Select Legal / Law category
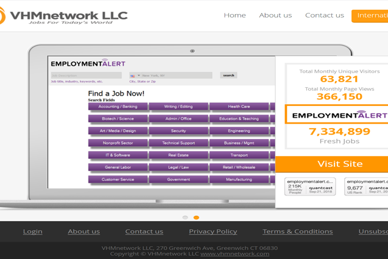This screenshot has height=259, width=388. click(x=178, y=167)
